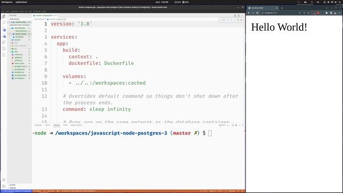Open the Applications menu in top bar

click(x=21, y=2)
